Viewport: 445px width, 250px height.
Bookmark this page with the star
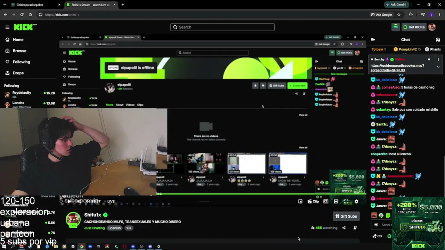[x=399, y=15]
